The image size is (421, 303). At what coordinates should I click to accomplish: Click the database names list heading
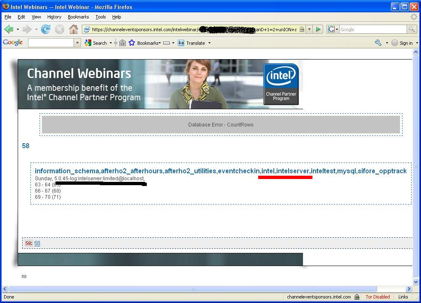(221, 171)
